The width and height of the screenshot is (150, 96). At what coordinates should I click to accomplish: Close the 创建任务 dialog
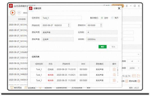coord(119,8)
